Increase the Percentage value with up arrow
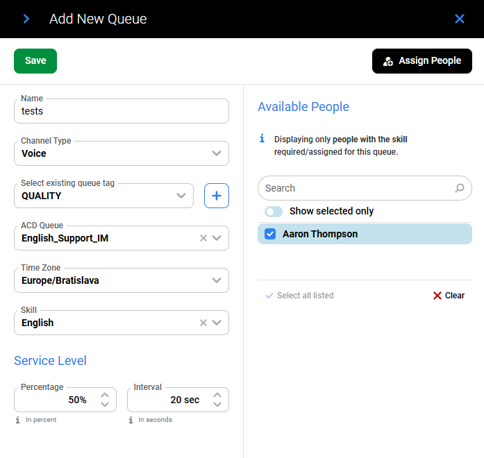The image size is (484, 458). coord(105,395)
